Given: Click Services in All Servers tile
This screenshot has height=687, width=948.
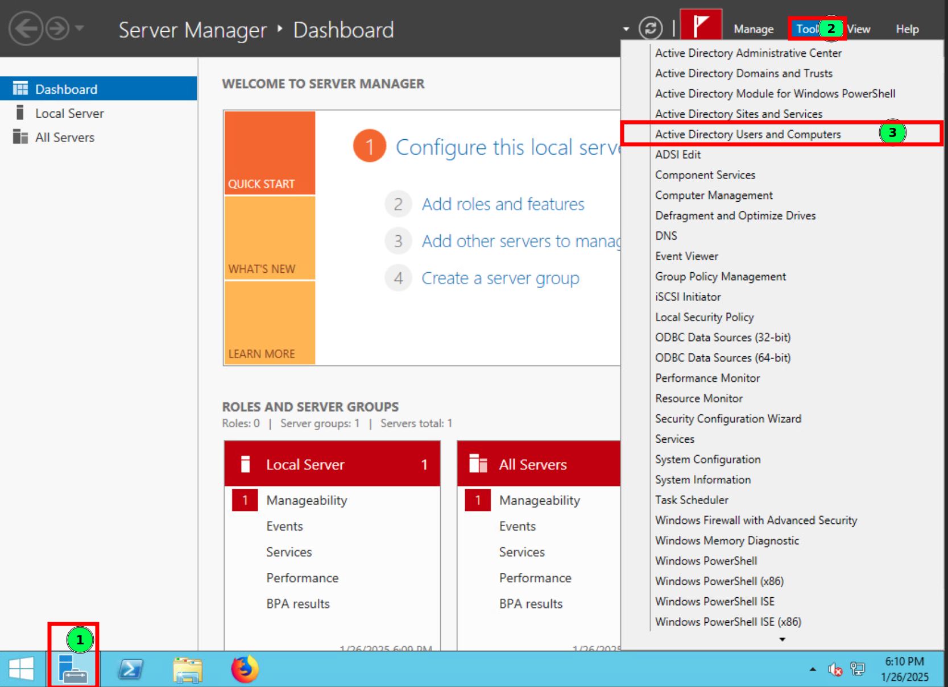Looking at the screenshot, I should click(522, 552).
